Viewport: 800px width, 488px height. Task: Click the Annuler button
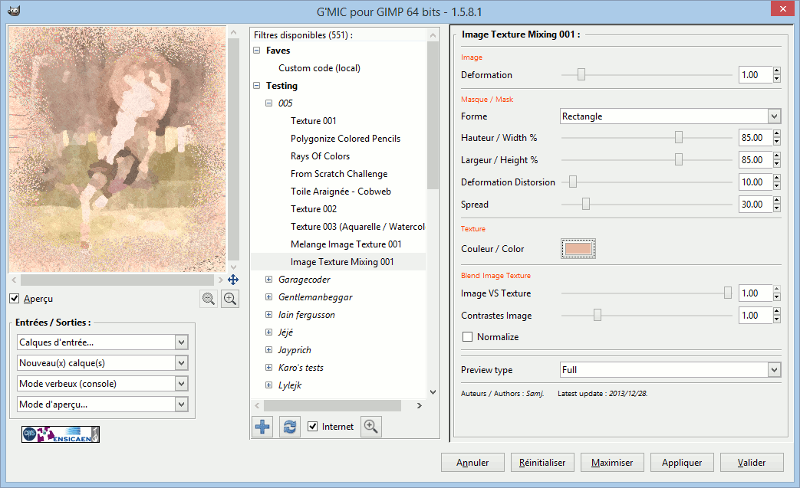[472, 463]
